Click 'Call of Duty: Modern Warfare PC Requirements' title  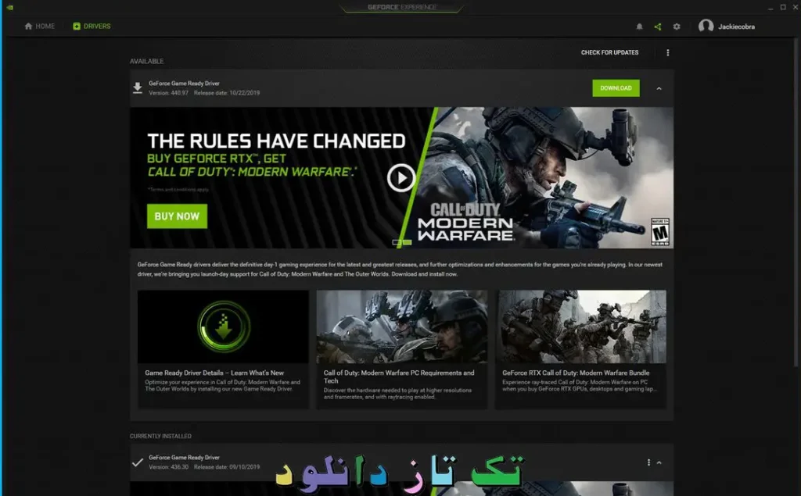398,376
